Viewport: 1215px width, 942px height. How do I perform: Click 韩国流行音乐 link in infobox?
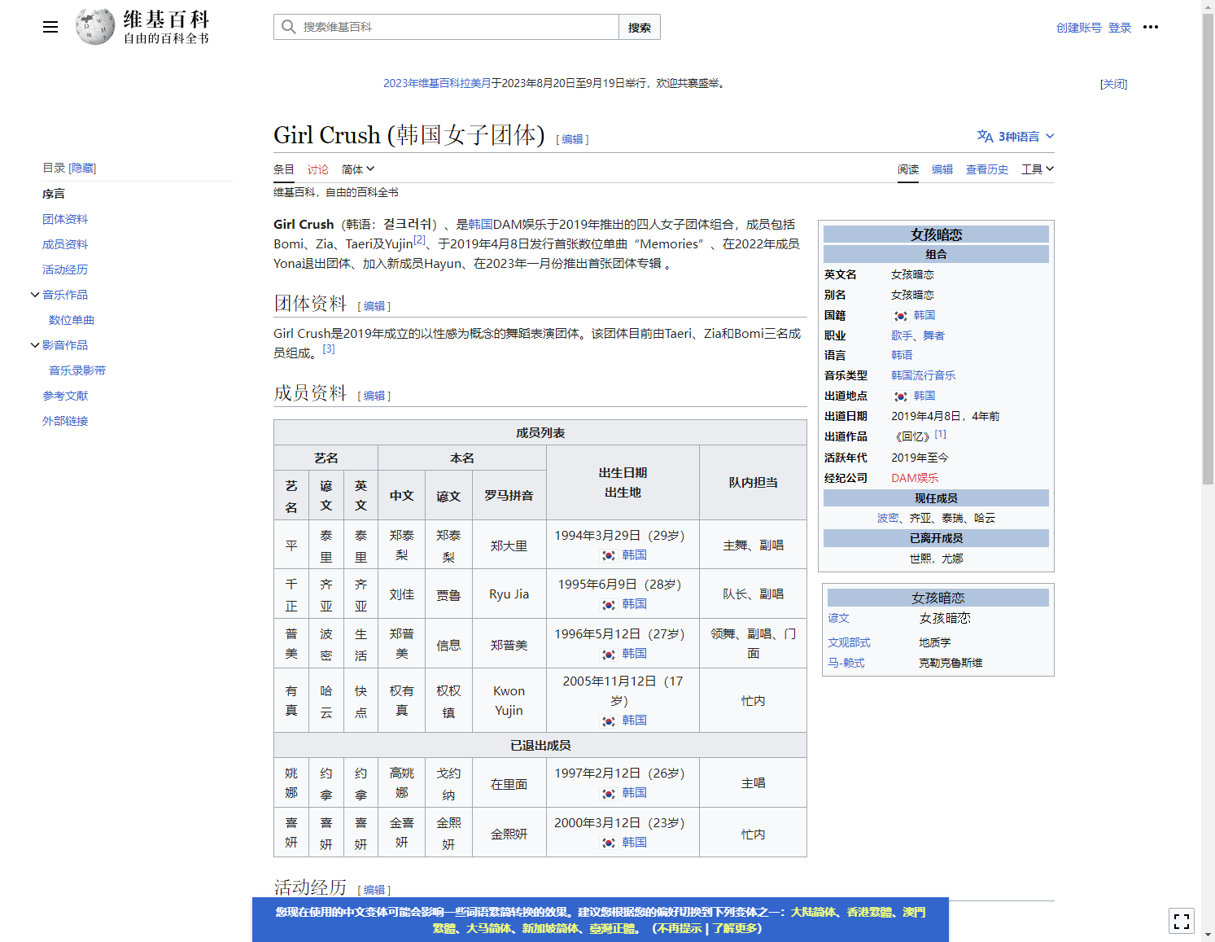click(923, 375)
